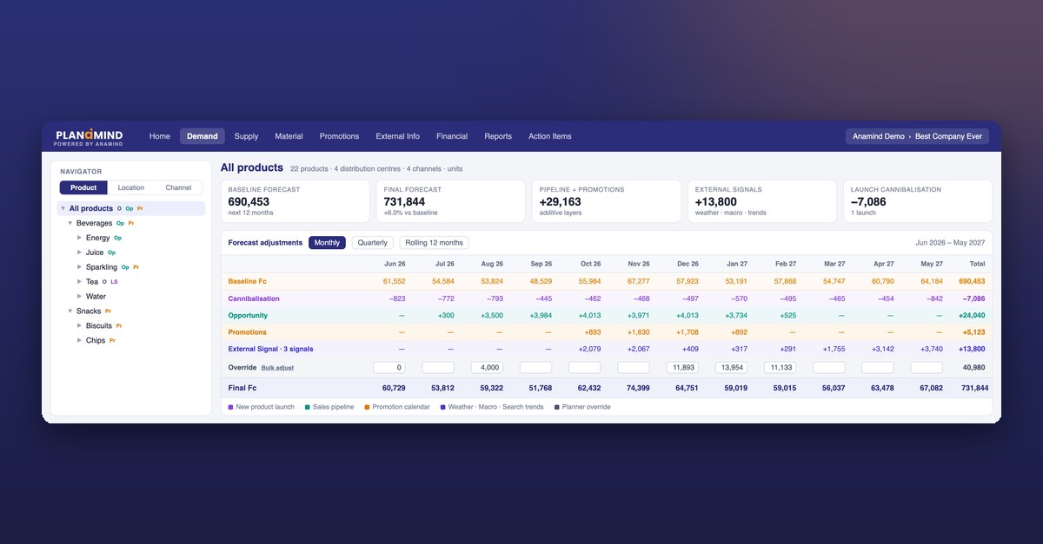
Task: Click the Opportunity row label
Action: (x=248, y=316)
